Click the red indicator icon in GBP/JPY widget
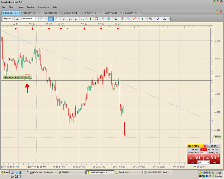This screenshot has width=224, height=179. 205,146
